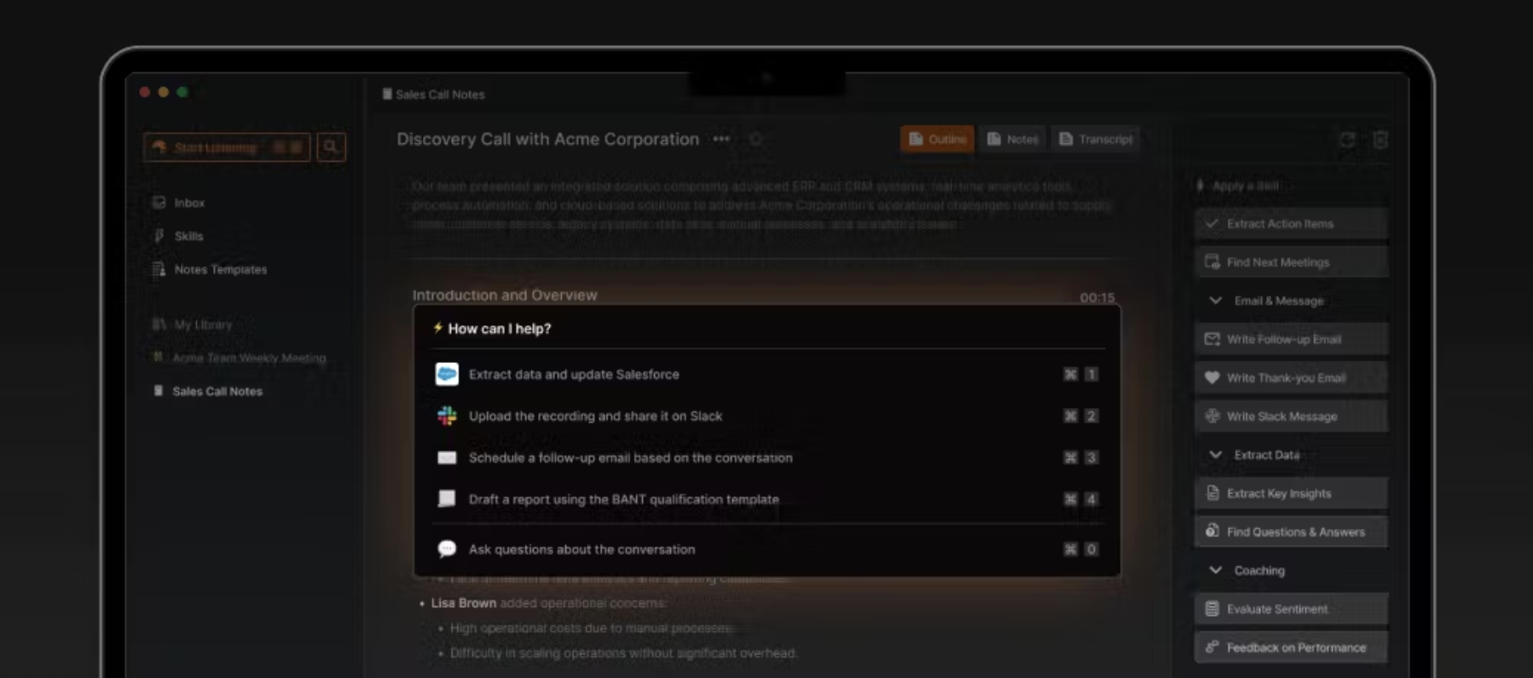Choose Extract data and update Salesforce
The image size is (1533, 678).
click(766, 374)
